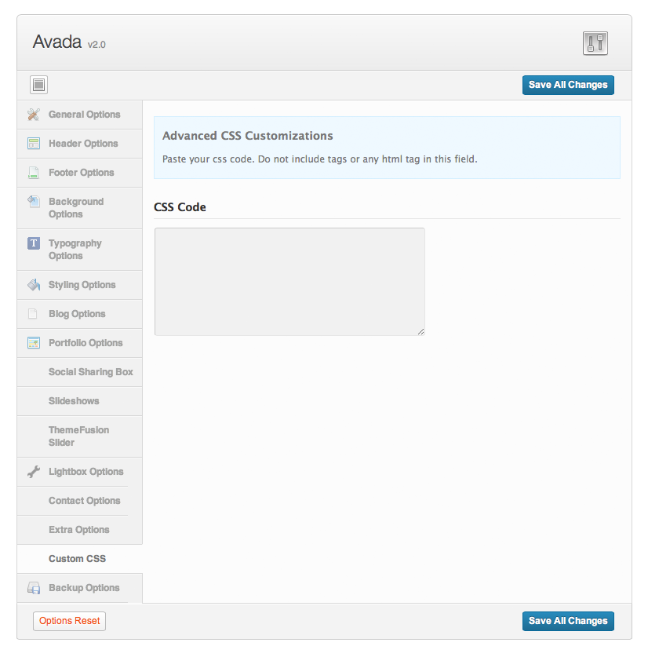648x657 pixels.
Task: Click the Styling Options paint bucket icon
Action: pos(34,285)
